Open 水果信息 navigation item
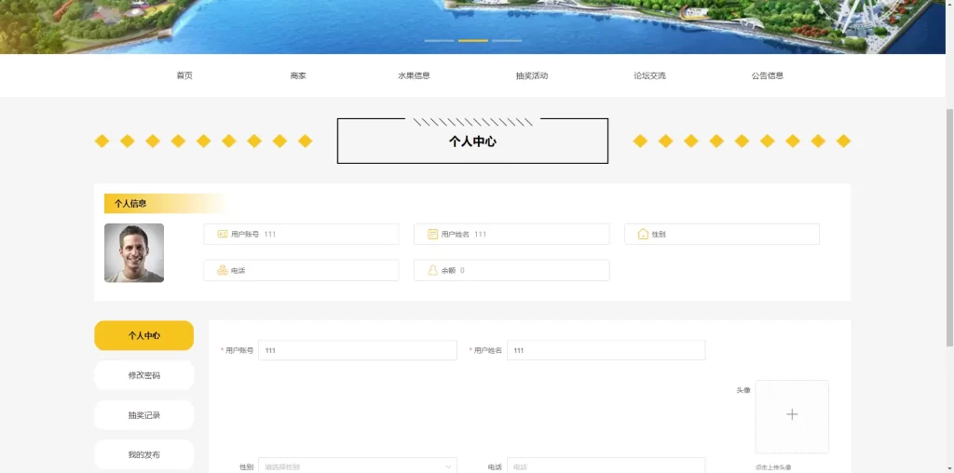 click(x=414, y=75)
